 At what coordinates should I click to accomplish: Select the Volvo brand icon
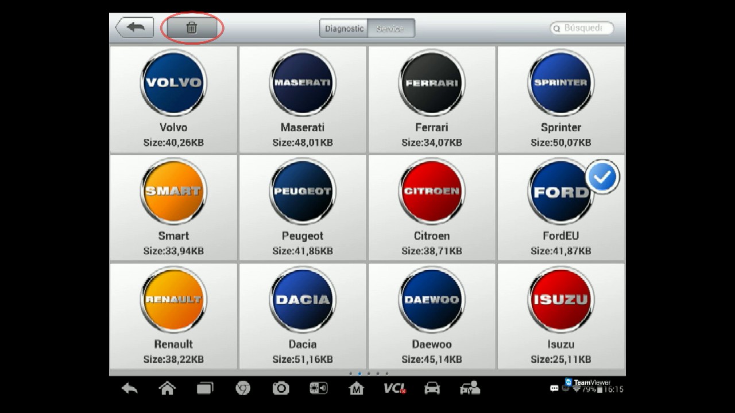[x=173, y=83]
